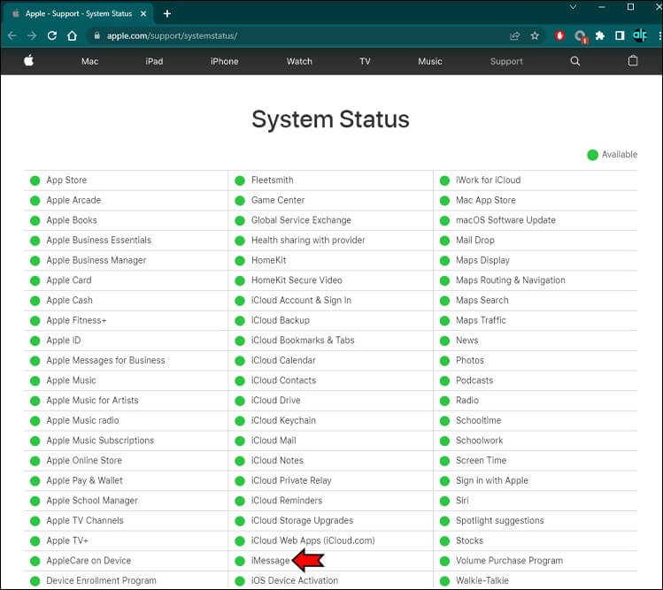Click the padlock site info icon
Image resolution: width=663 pixels, height=590 pixels.
96,36
